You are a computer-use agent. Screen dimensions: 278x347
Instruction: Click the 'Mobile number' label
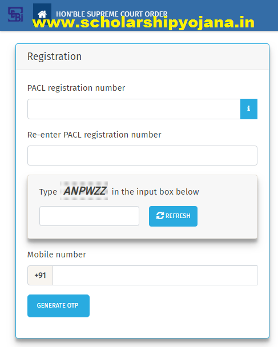point(57,255)
